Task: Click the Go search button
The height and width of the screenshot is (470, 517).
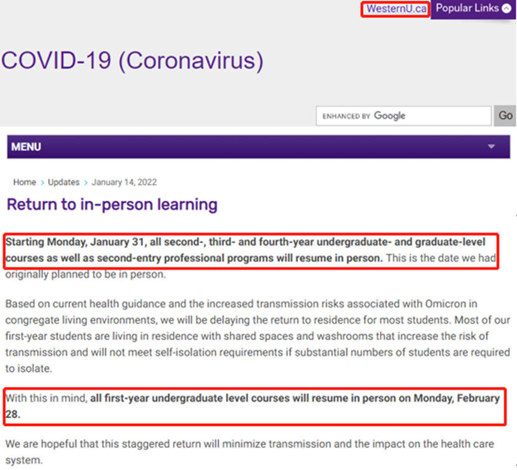Action: tap(505, 116)
